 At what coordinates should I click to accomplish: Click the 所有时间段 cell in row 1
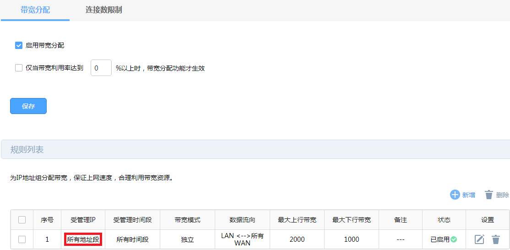click(132, 239)
